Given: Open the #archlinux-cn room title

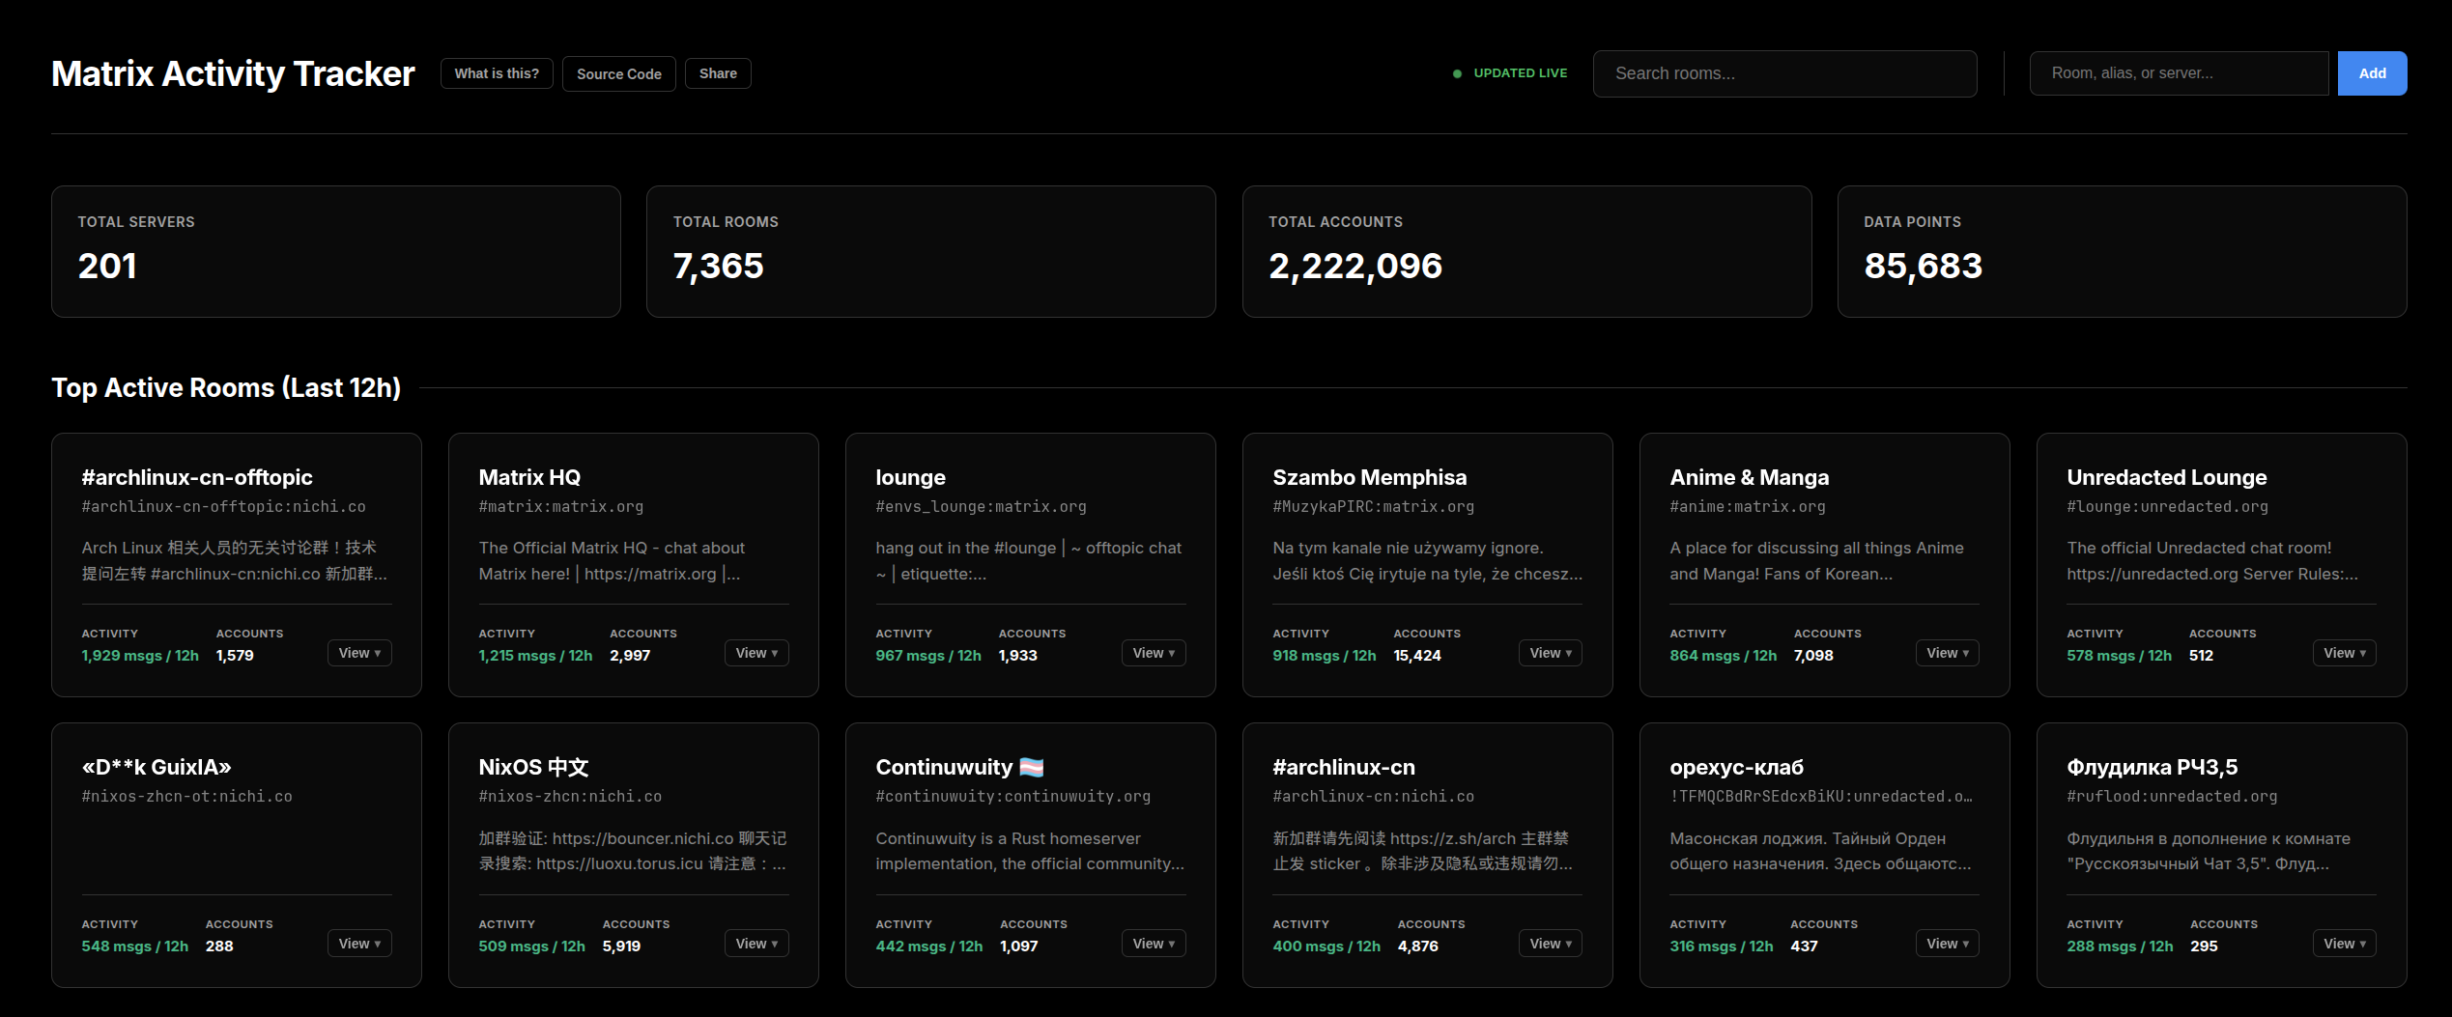Looking at the screenshot, I should click(x=1343, y=768).
